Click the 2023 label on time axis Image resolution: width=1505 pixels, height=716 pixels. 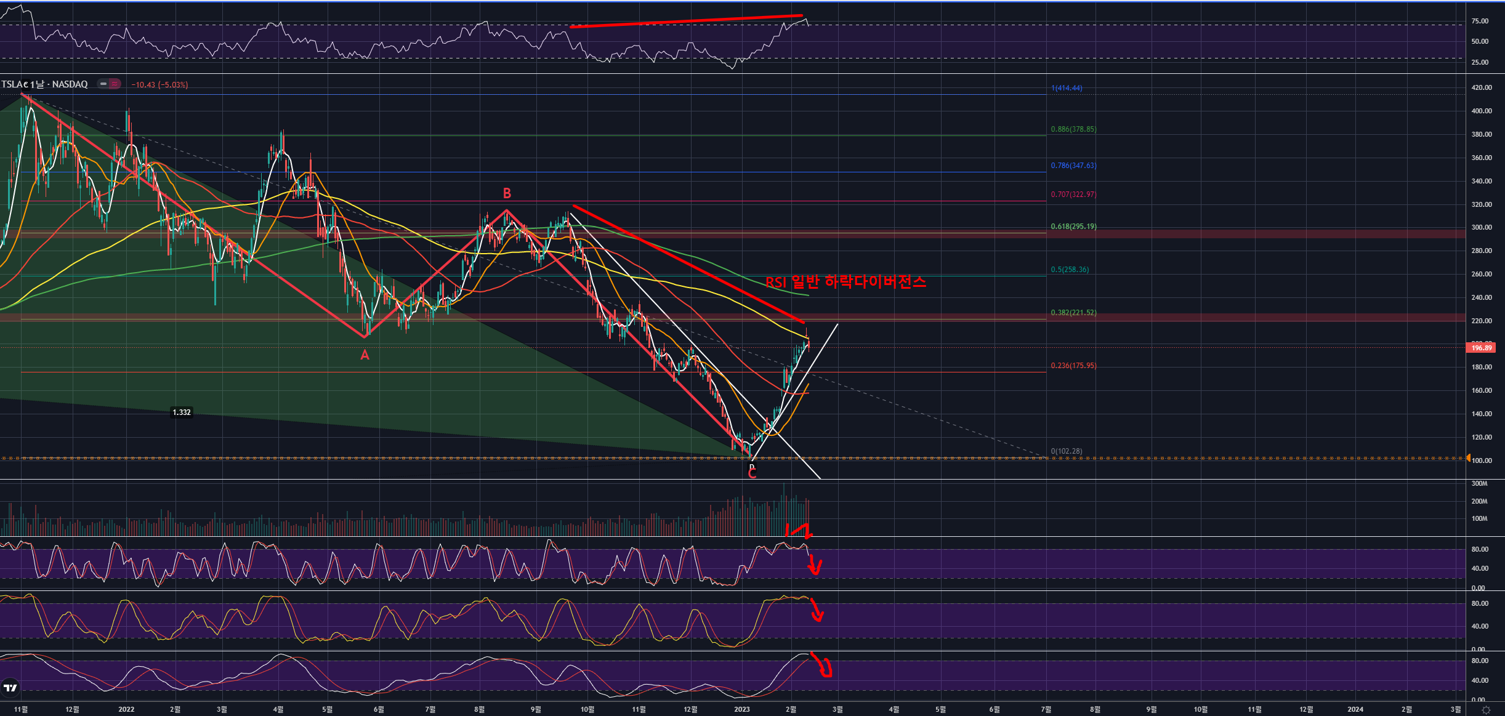point(742,709)
